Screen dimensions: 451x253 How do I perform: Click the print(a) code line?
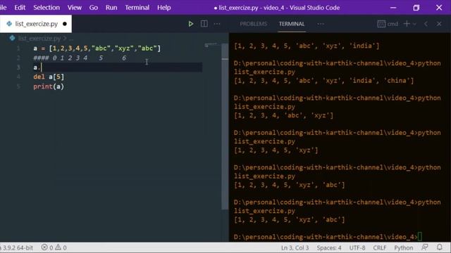tap(49, 86)
